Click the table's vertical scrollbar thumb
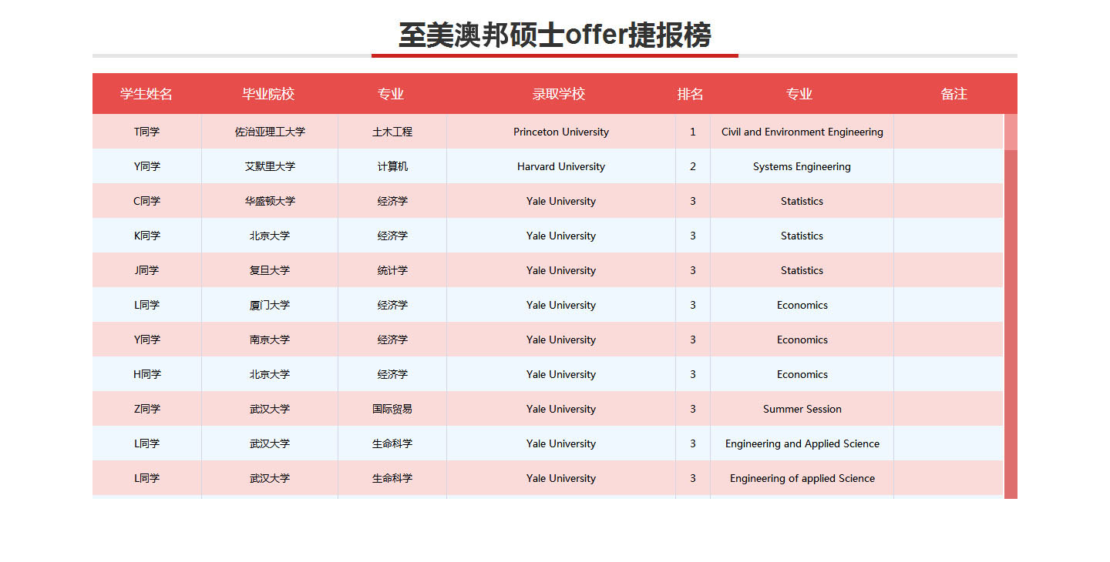Viewport: 1110px width, 562px height. pos(1011,132)
